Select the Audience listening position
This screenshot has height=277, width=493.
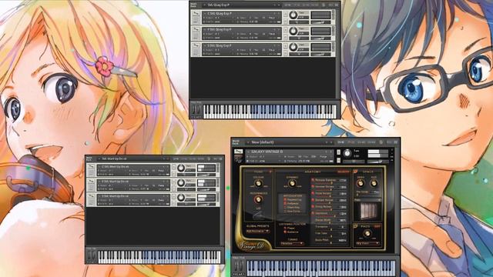(x=291, y=232)
